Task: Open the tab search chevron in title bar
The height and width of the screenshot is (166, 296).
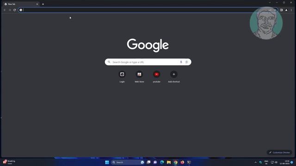Action: [270, 2]
